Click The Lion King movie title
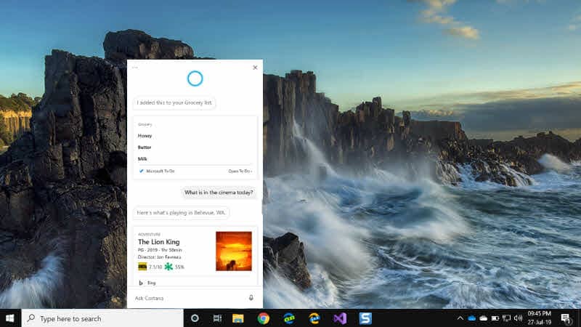 (x=158, y=242)
